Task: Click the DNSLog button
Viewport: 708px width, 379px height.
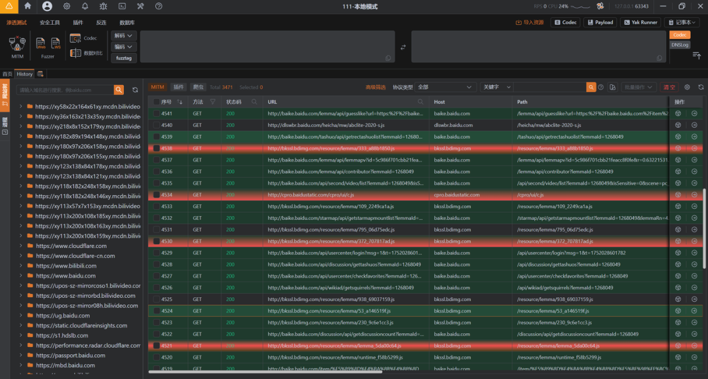Action: (680, 45)
